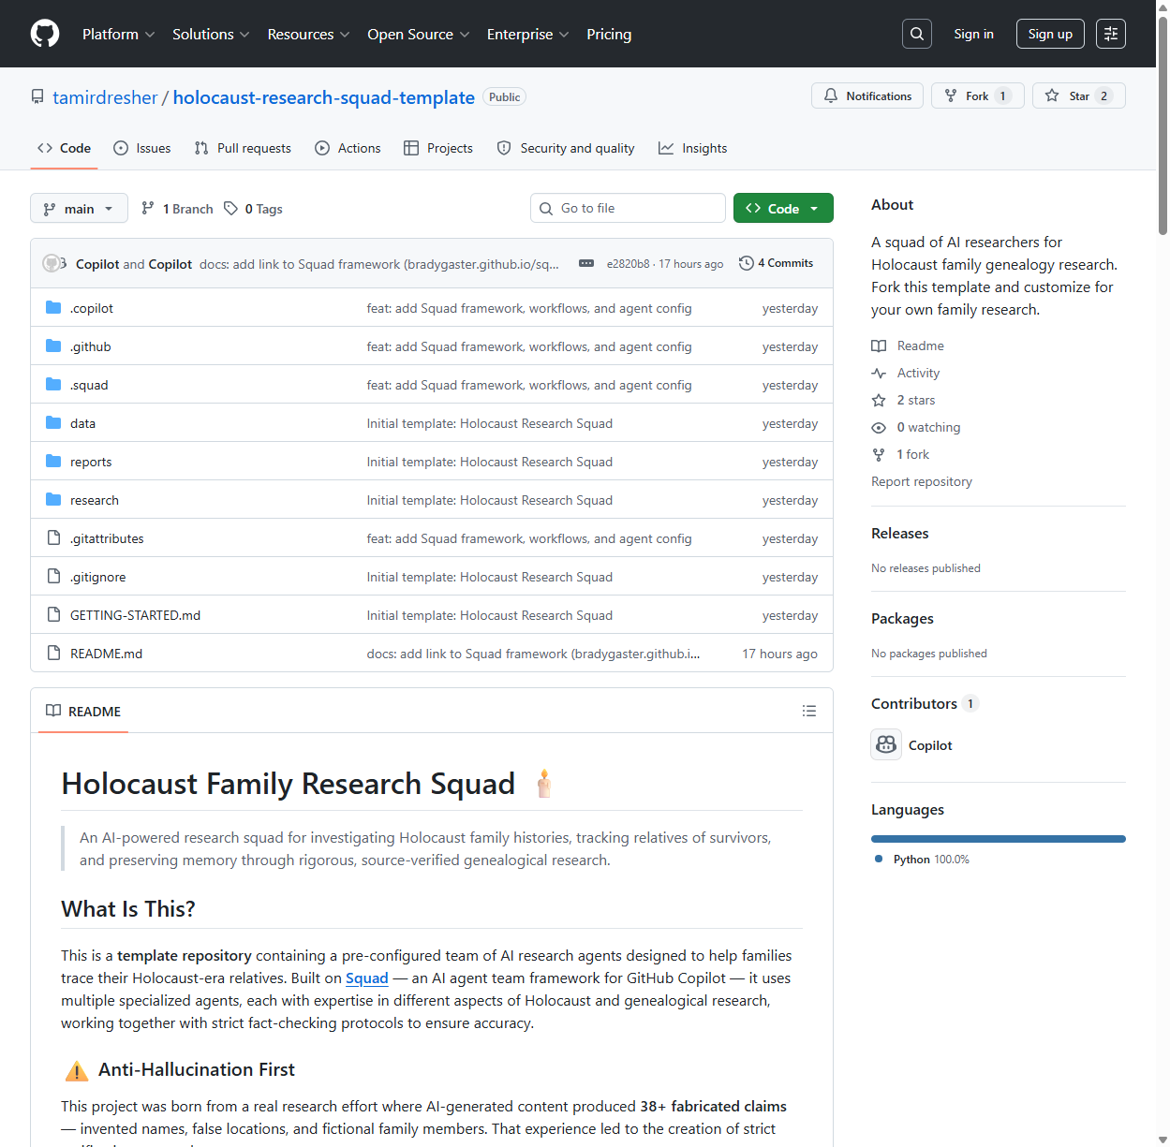This screenshot has height=1147, width=1170.
Task: Expand the green Code dropdown
Action: [x=783, y=209]
